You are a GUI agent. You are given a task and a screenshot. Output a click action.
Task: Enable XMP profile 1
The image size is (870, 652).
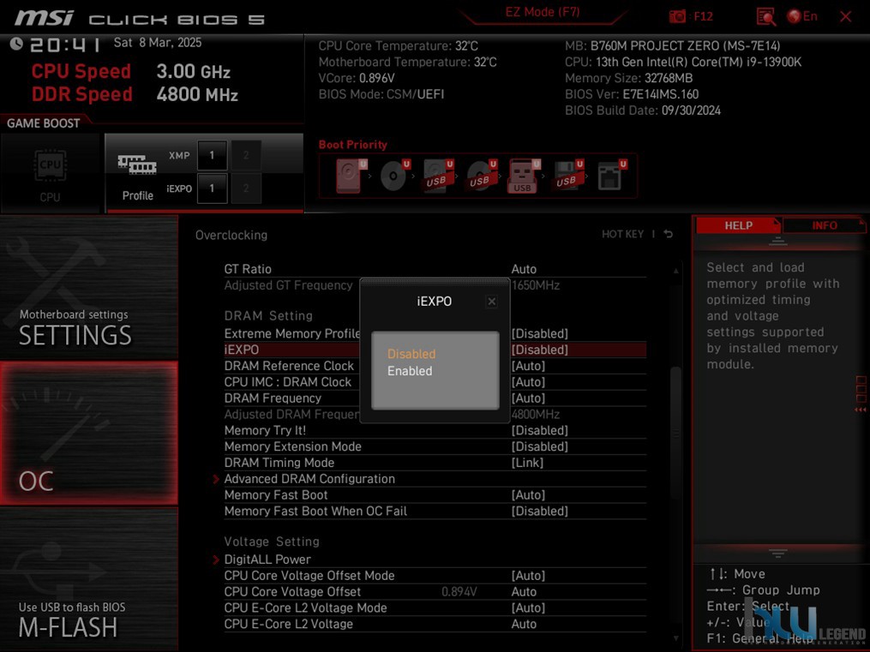coord(212,155)
